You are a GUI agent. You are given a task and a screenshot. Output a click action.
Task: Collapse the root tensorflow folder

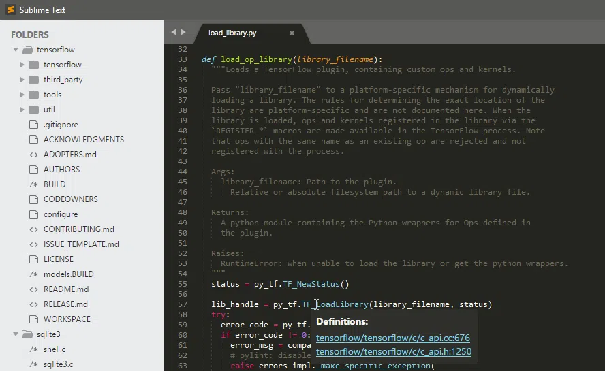point(16,50)
